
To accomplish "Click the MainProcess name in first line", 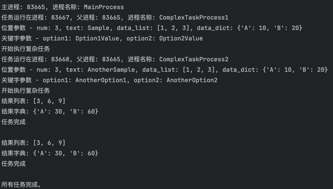I will tap(104, 7).
